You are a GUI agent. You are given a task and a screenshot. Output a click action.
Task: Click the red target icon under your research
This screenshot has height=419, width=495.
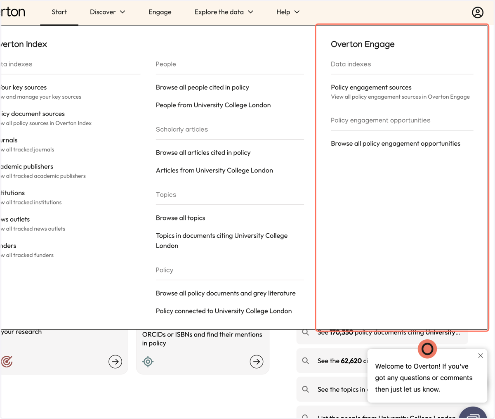(x=7, y=362)
